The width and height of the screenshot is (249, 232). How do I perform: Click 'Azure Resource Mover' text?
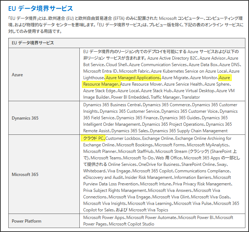click(141, 84)
